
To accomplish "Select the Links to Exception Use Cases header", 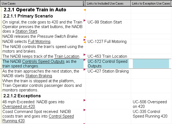I will tap(151, 4).
